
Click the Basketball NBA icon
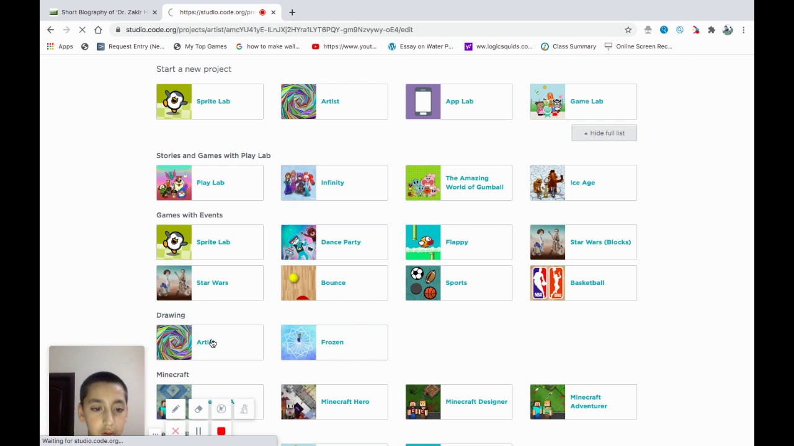click(x=548, y=283)
